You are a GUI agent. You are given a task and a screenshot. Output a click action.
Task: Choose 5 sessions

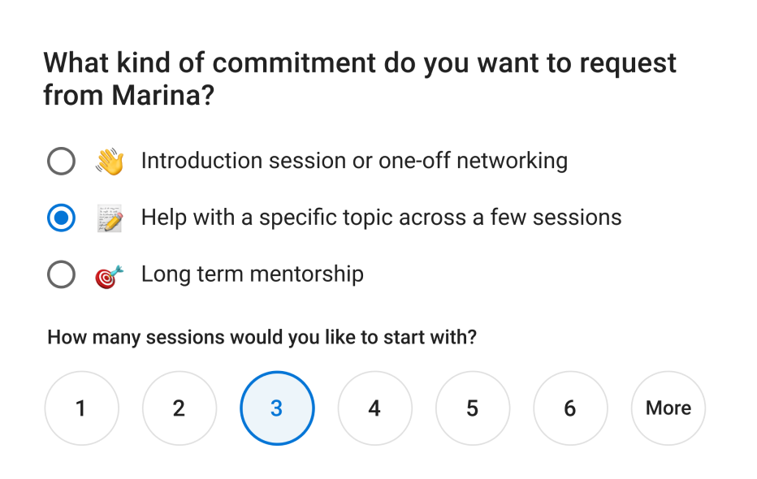tap(473, 408)
